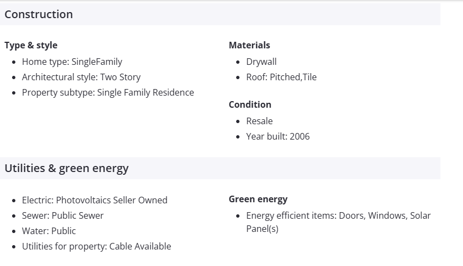Click the Resale list item

click(259, 121)
